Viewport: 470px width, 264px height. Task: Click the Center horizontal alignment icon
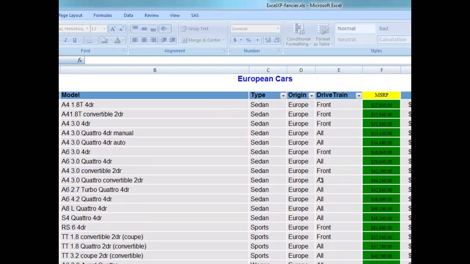point(144,40)
